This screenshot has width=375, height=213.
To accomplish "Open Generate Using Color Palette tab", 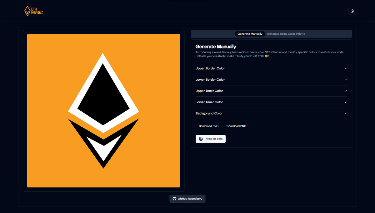I will 286,34.
